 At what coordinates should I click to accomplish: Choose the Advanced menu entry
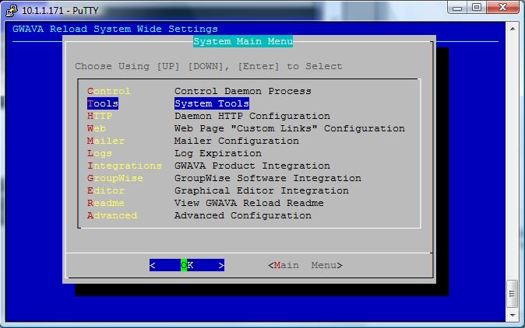click(x=112, y=215)
